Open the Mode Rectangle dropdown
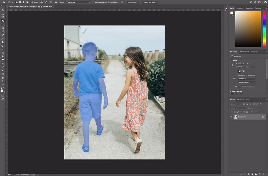This screenshot has height=176, width=268. click(78, 2)
